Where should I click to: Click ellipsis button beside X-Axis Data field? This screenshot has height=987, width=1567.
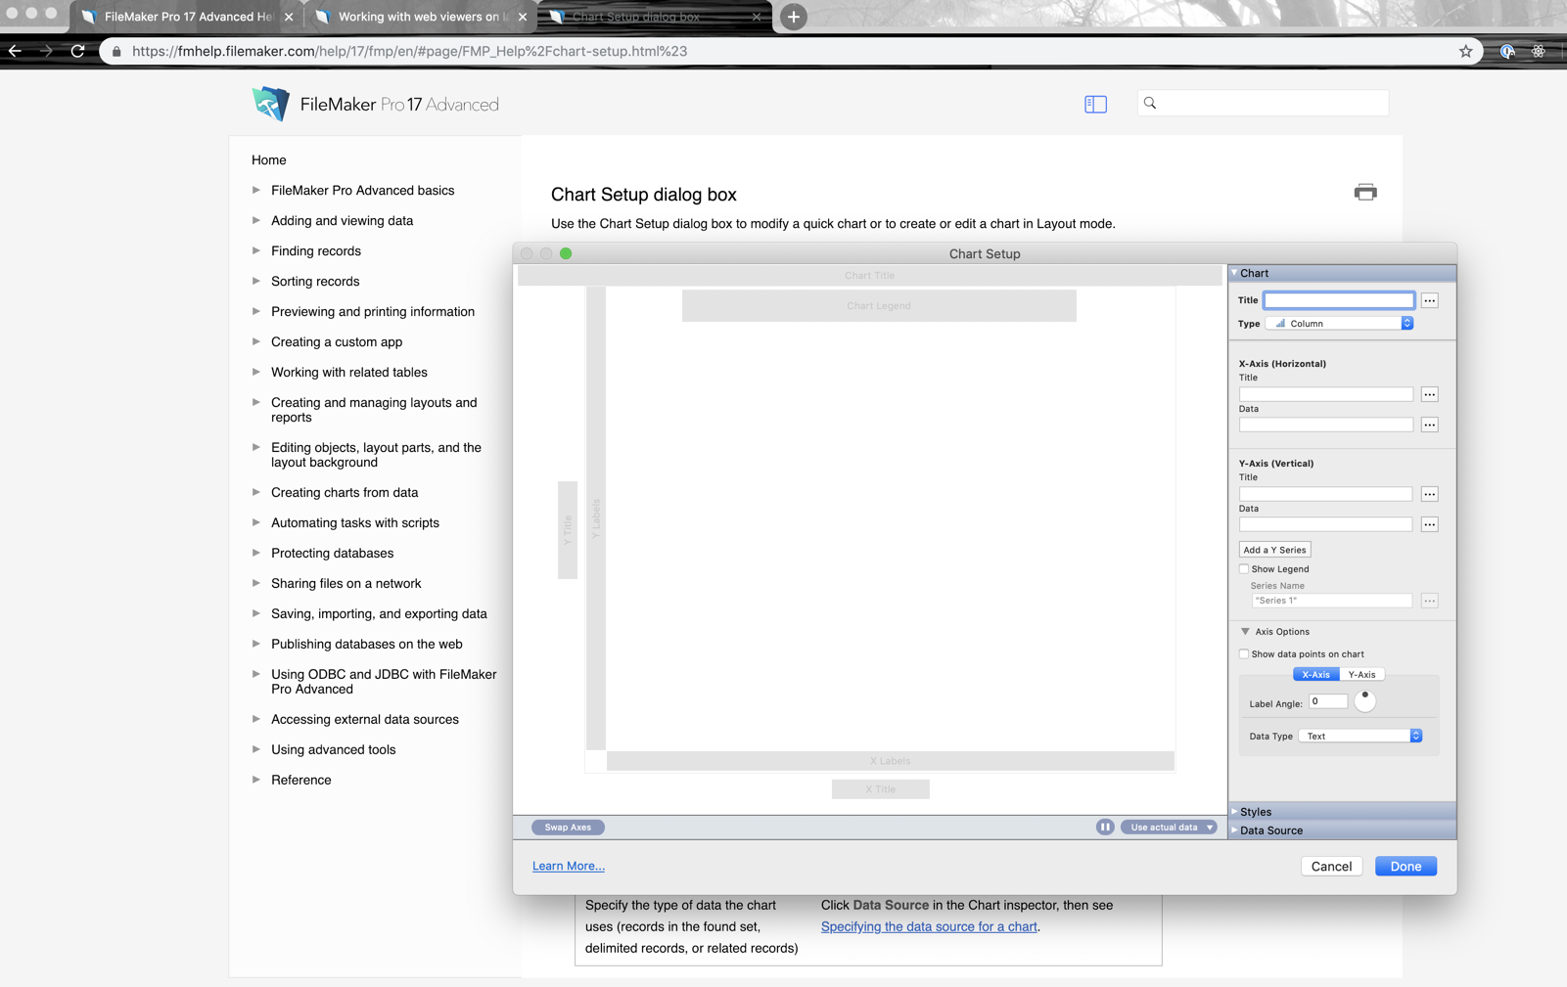(1430, 425)
